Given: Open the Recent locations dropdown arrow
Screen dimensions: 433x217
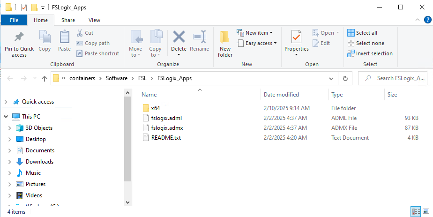Looking at the screenshot, I should tap(35, 78).
